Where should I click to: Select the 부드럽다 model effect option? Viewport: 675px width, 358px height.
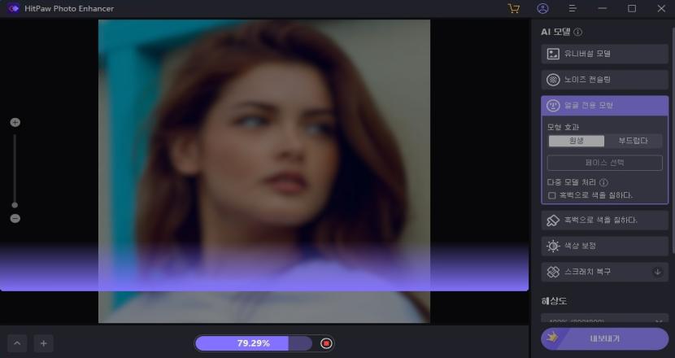(x=633, y=141)
